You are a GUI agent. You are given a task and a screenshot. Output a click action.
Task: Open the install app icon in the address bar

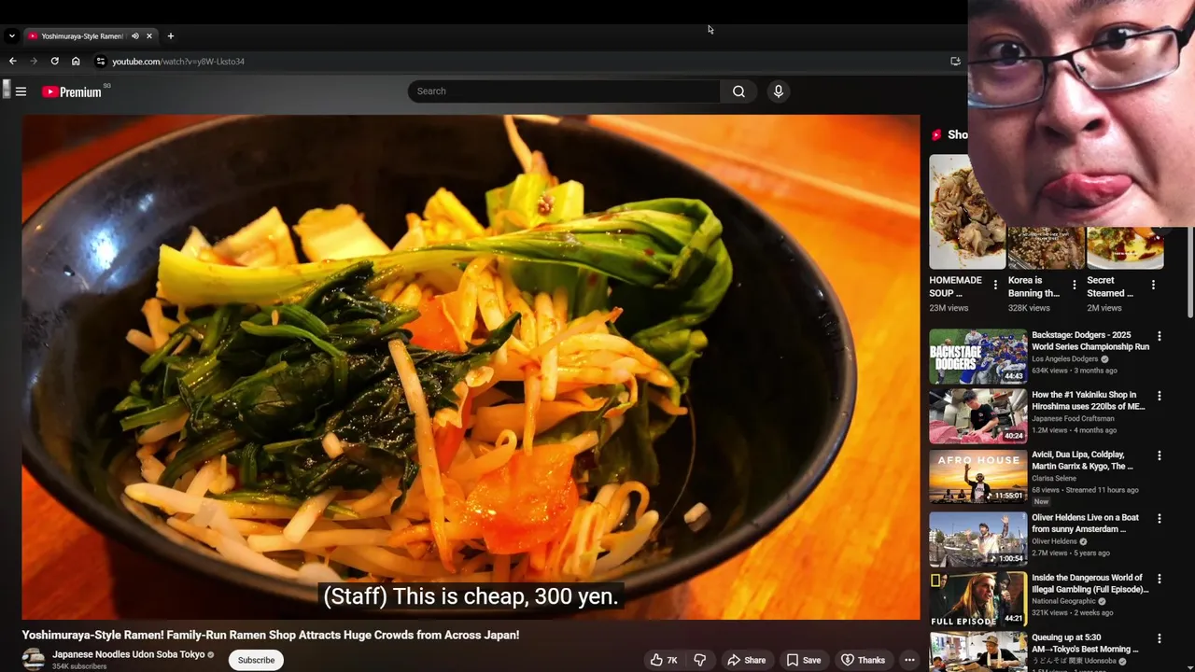point(955,62)
